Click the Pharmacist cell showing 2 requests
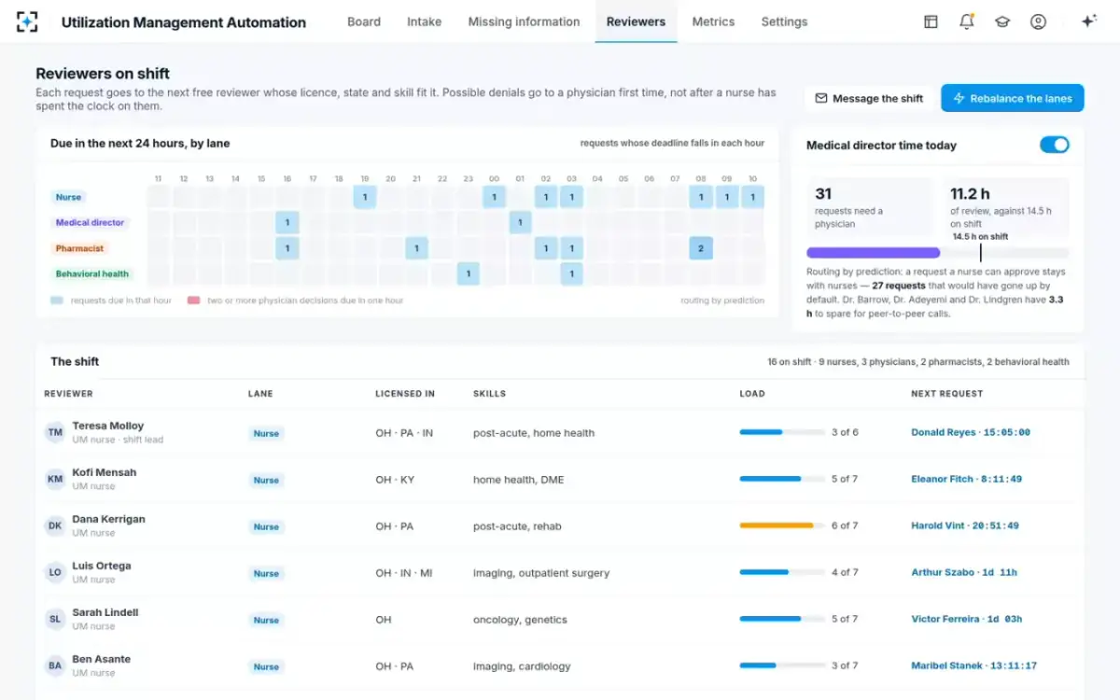This screenshot has height=700, width=1120. coord(701,248)
